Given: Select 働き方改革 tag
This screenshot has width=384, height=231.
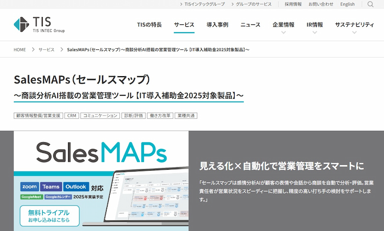Looking at the screenshot, I should [x=160, y=115].
